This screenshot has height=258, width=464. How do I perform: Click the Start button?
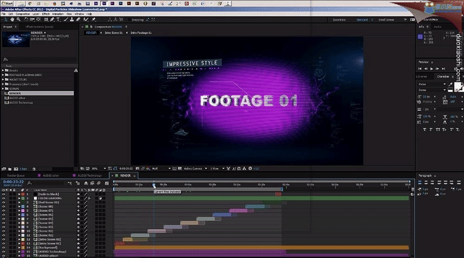click(7, 3)
